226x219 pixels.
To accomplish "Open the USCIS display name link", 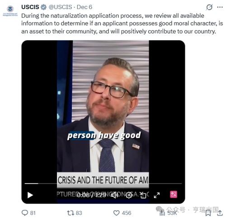I will click(30, 7).
